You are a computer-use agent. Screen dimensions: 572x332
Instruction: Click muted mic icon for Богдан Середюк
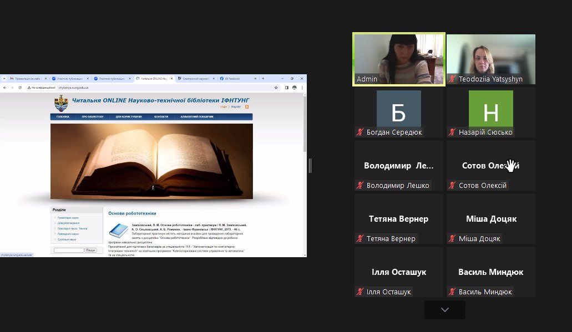(x=360, y=132)
